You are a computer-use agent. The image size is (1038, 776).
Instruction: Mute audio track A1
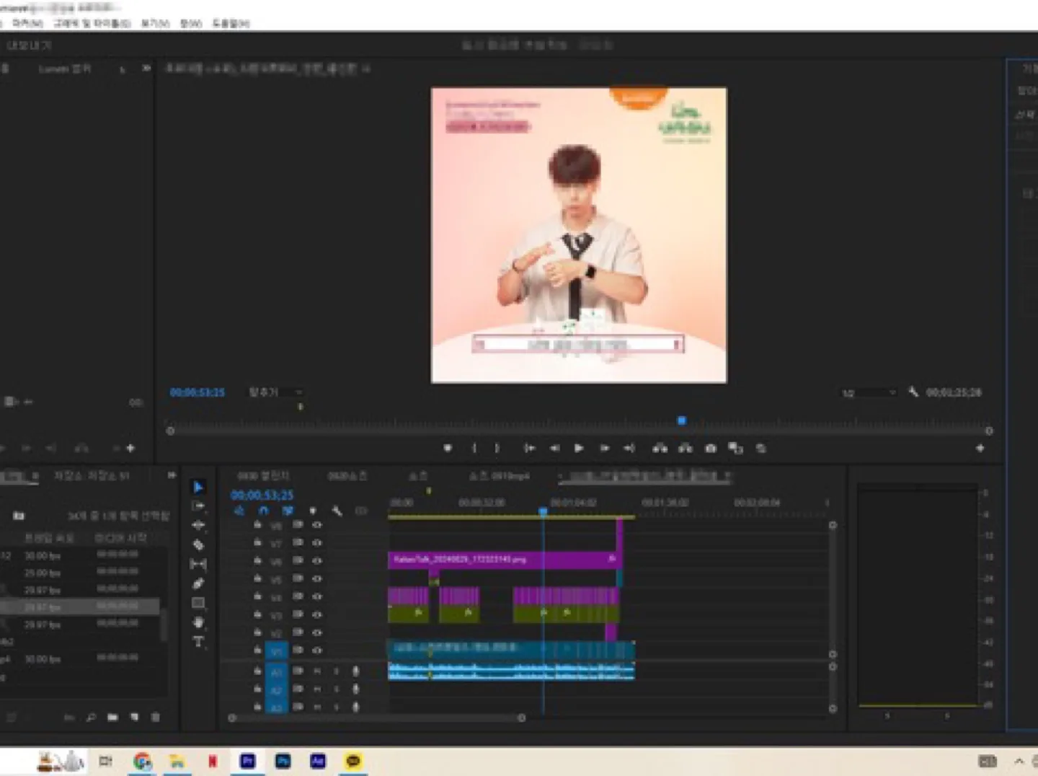coord(316,671)
